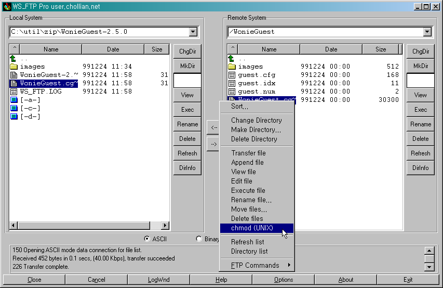Select Delete Directory menu entry

(x=257, y=139)
